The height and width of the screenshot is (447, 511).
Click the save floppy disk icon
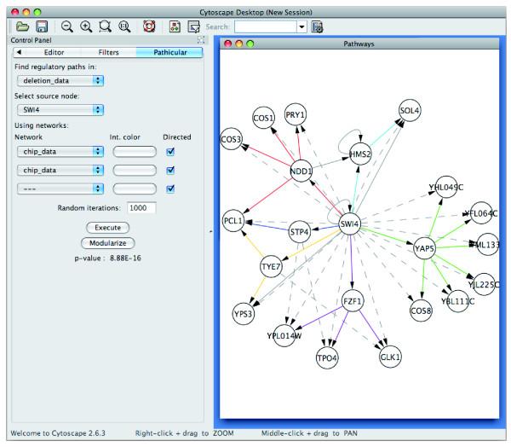(40, 27)
